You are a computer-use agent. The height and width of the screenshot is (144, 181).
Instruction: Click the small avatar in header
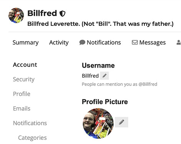tap(16, 15)
